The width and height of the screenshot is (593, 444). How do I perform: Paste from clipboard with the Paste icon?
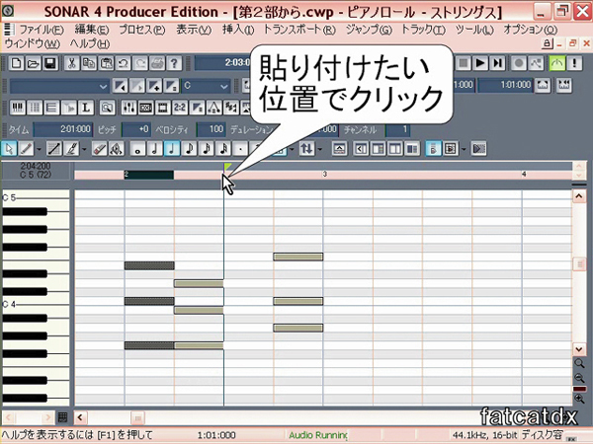pos(106,63)
